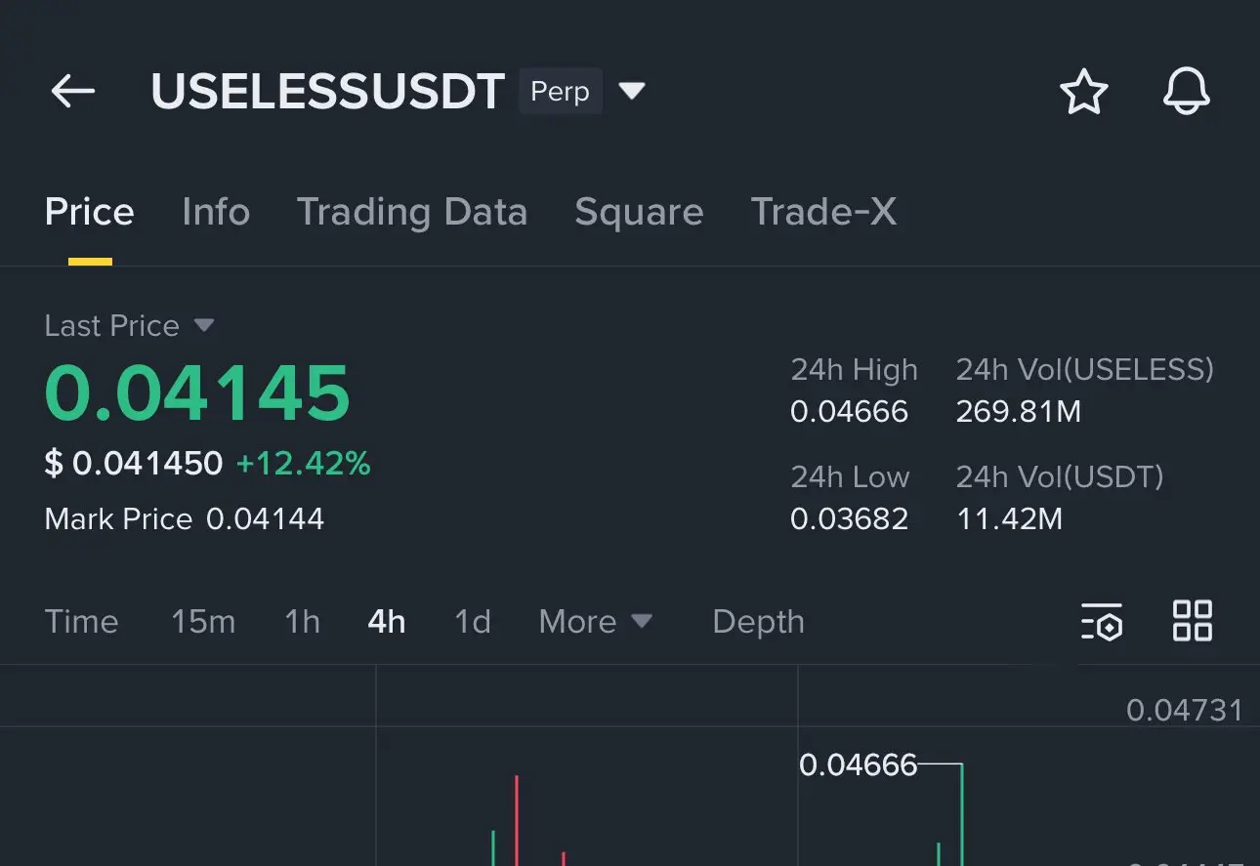1260x866 pixels.
Task: Open the Trading Data tab
Action: click(411, 212)
